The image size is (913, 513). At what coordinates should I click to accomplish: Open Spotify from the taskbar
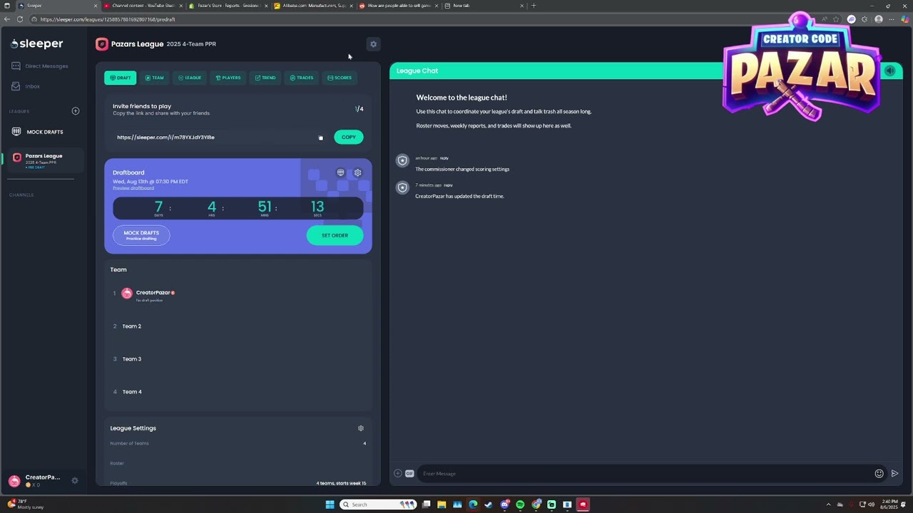pos(520,504)
